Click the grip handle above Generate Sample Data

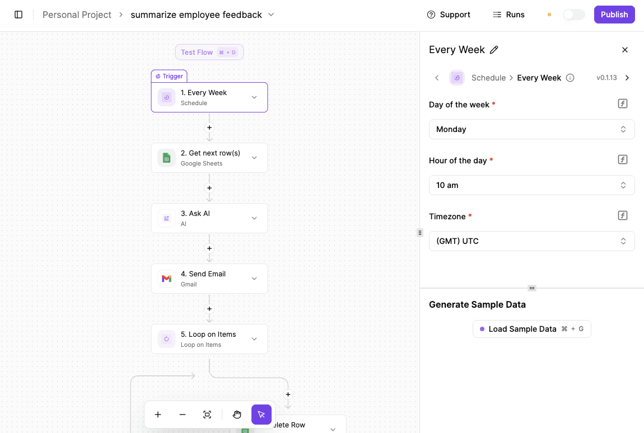coord(531,288)
